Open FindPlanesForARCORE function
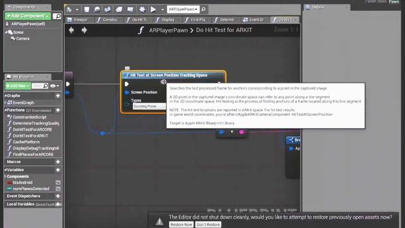Viewport: 405px width, 228px height. (x=33, y=155)
